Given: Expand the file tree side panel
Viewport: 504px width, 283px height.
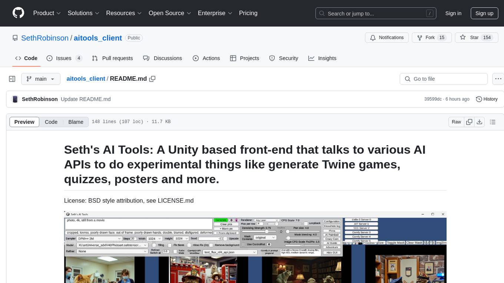Looking at the screenshot, I should click(x=12, y=79).
